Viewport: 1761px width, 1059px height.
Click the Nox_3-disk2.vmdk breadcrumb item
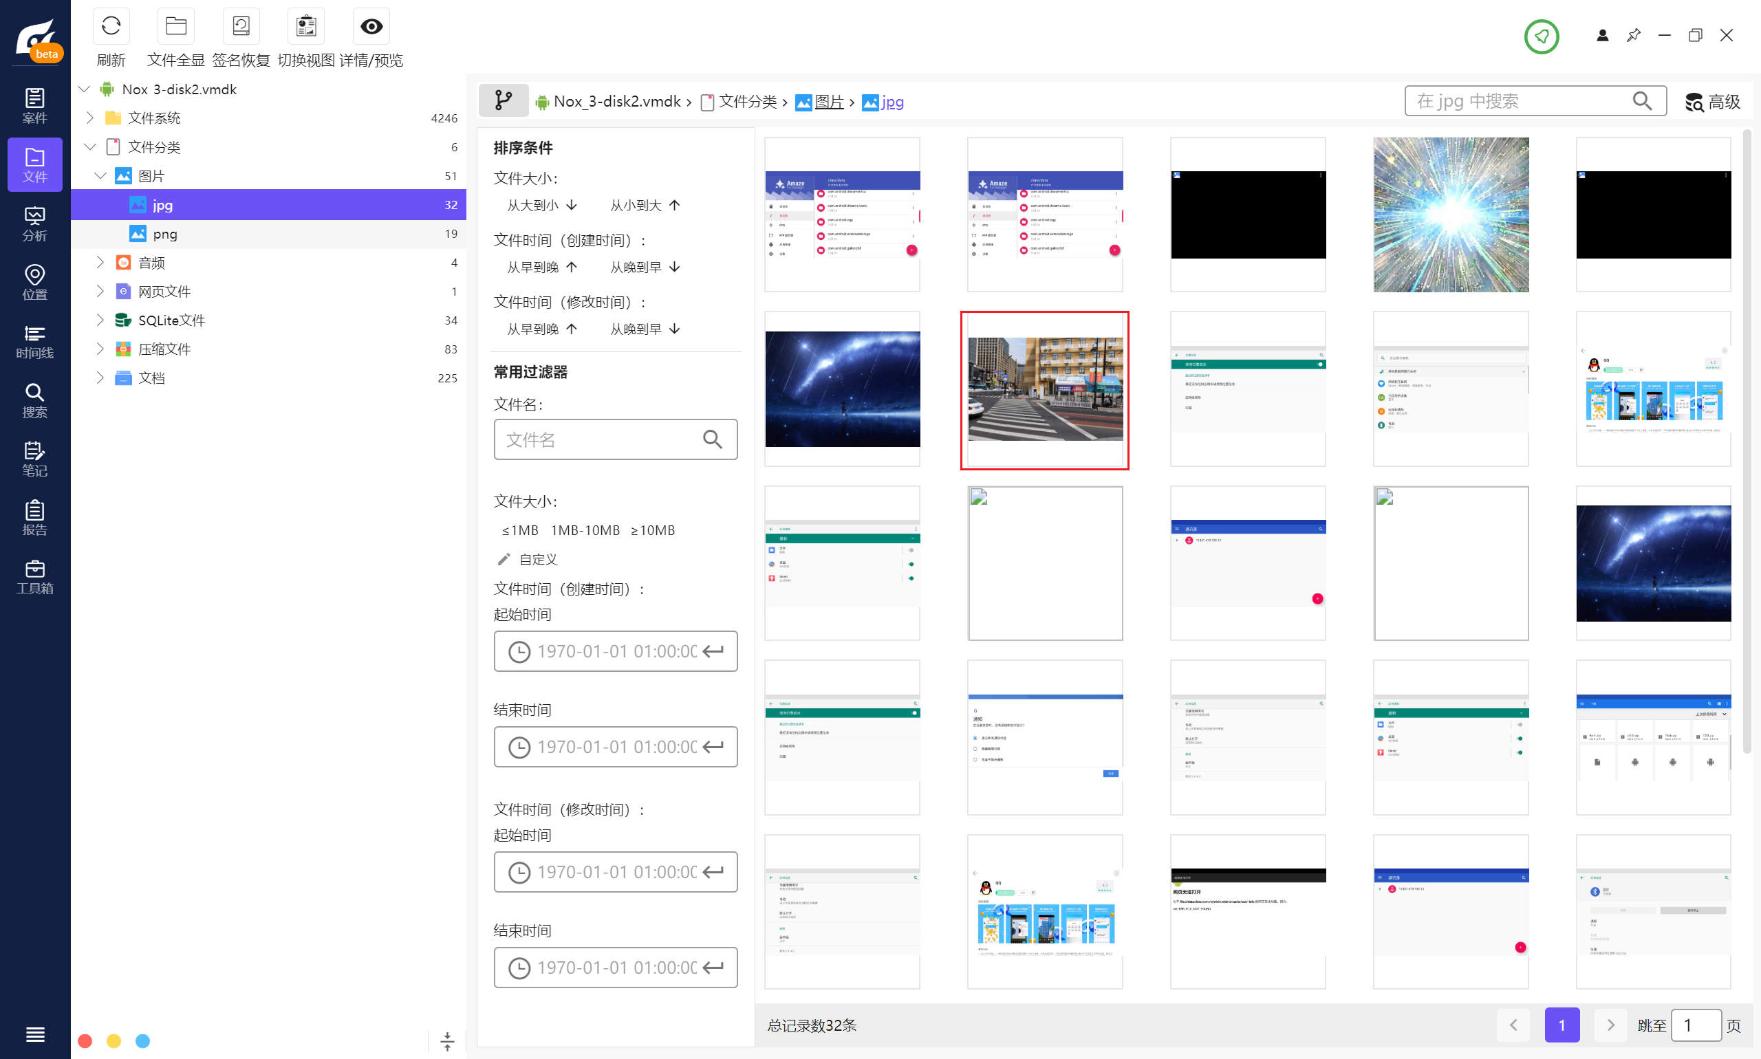(608, 101)
